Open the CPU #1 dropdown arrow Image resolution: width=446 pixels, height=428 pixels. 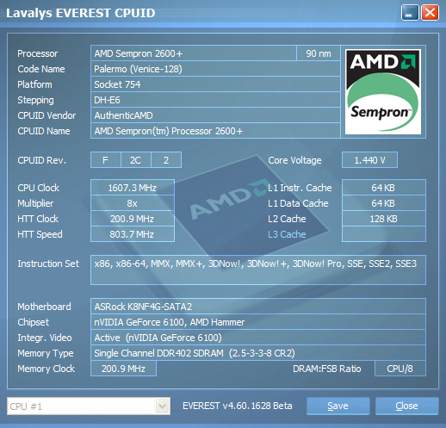[x=162, y=406]
